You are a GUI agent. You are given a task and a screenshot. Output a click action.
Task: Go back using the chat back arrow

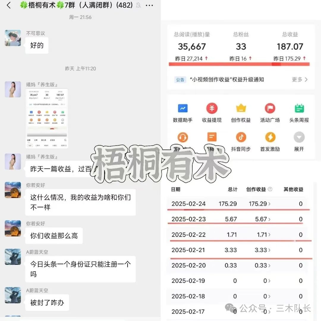tap(8, 5)
